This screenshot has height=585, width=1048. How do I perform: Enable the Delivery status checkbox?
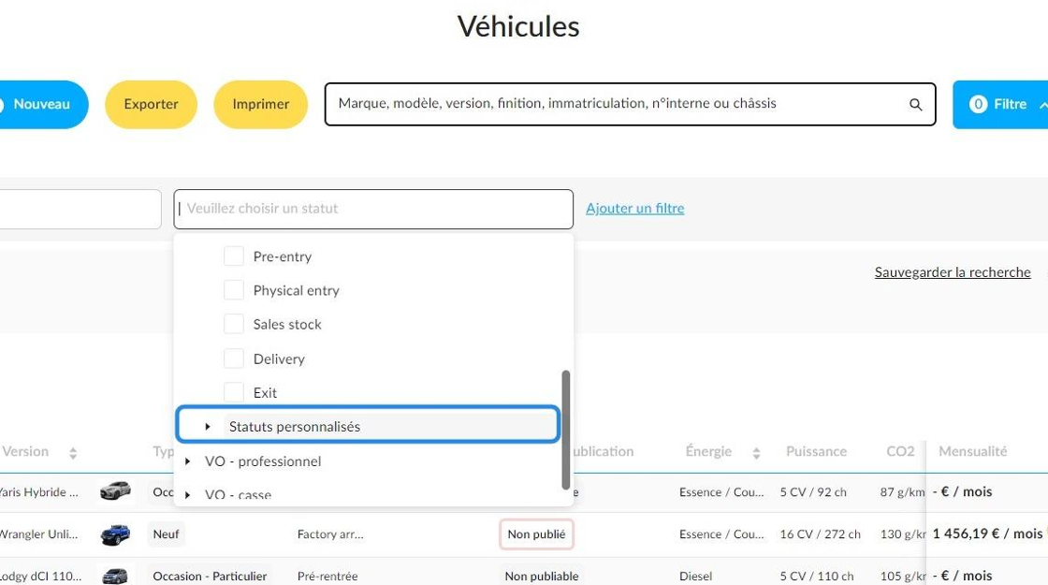pyautogui.click(x=233, y=358)
